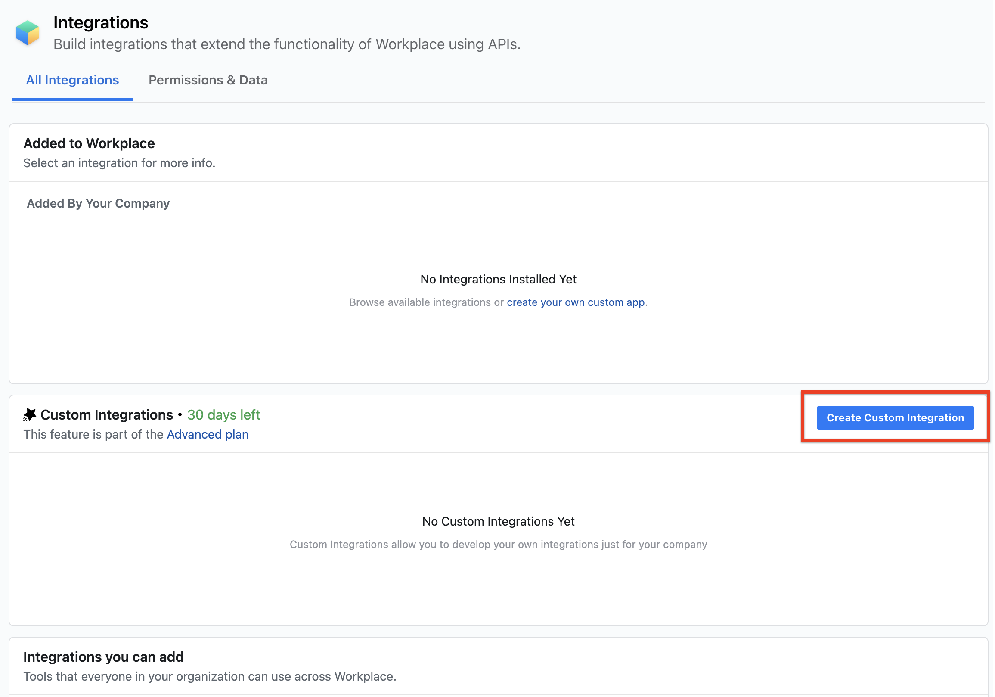The height and width of the screenshot is (697, 995).
Task: Select the All Integrations tab
Action: [x=72, y=80]
